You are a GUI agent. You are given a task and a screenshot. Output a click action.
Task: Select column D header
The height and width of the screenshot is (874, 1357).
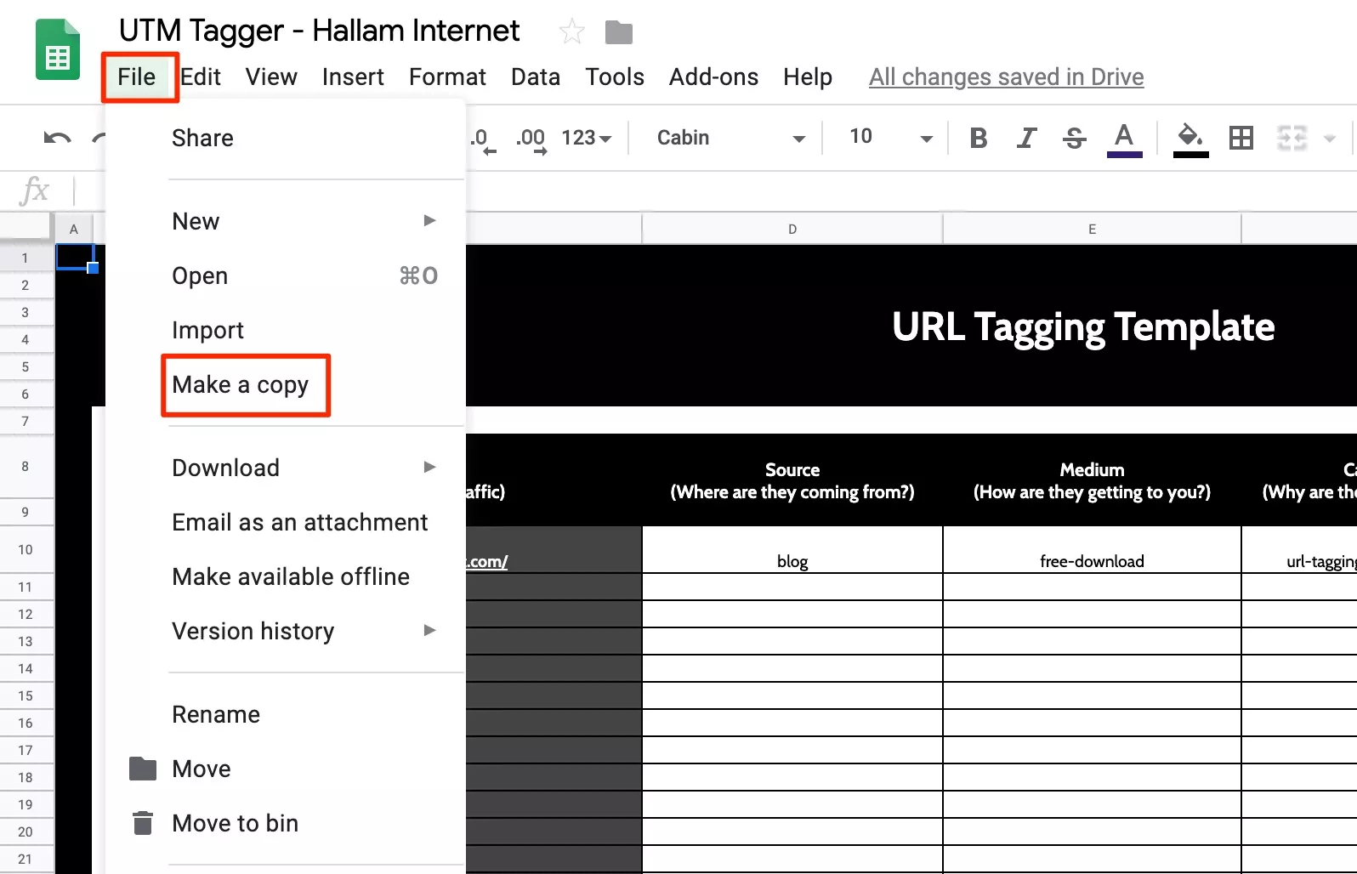(792, 229)
